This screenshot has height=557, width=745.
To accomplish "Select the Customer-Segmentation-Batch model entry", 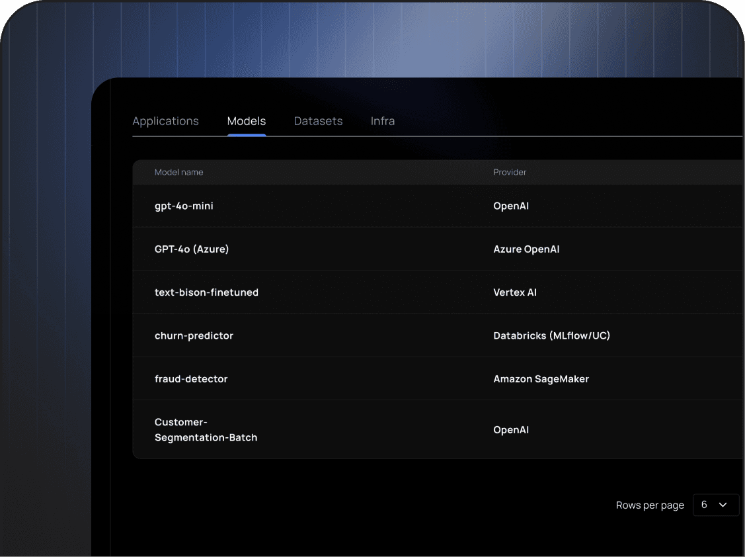I will pyautogui.click(x=206, y=429).
